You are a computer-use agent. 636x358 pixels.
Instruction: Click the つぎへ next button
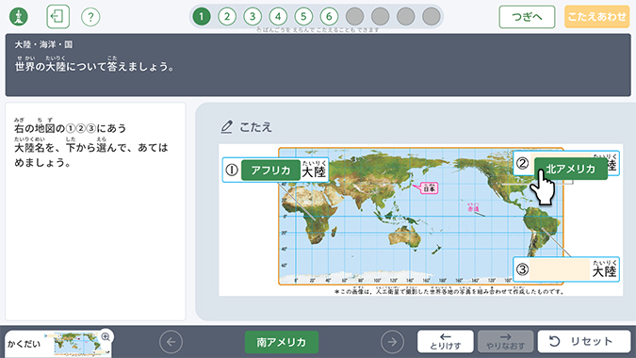[x=527, y=17]
